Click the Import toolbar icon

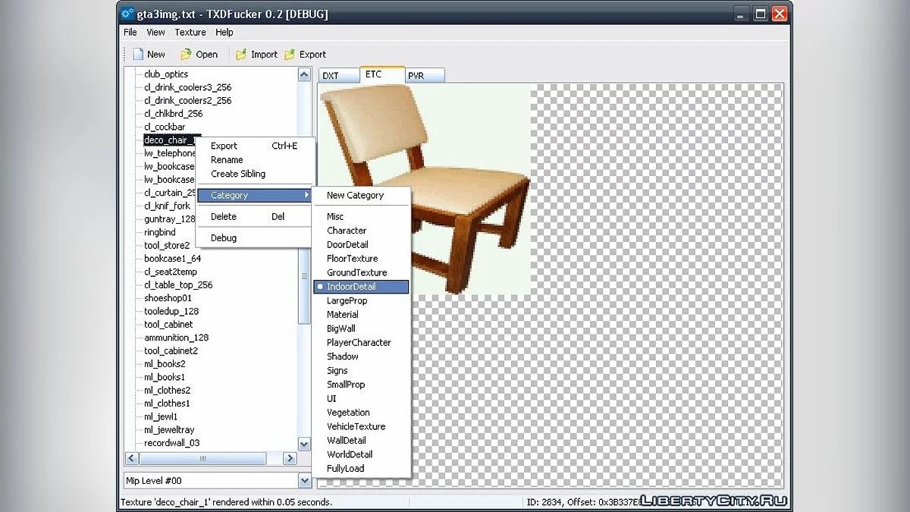click(241, 55)
